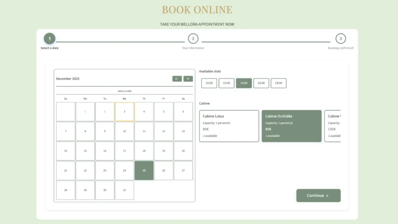Pick the 16:00 time slot
Viewport: 398px width, 224px height.
click(261, 83)
